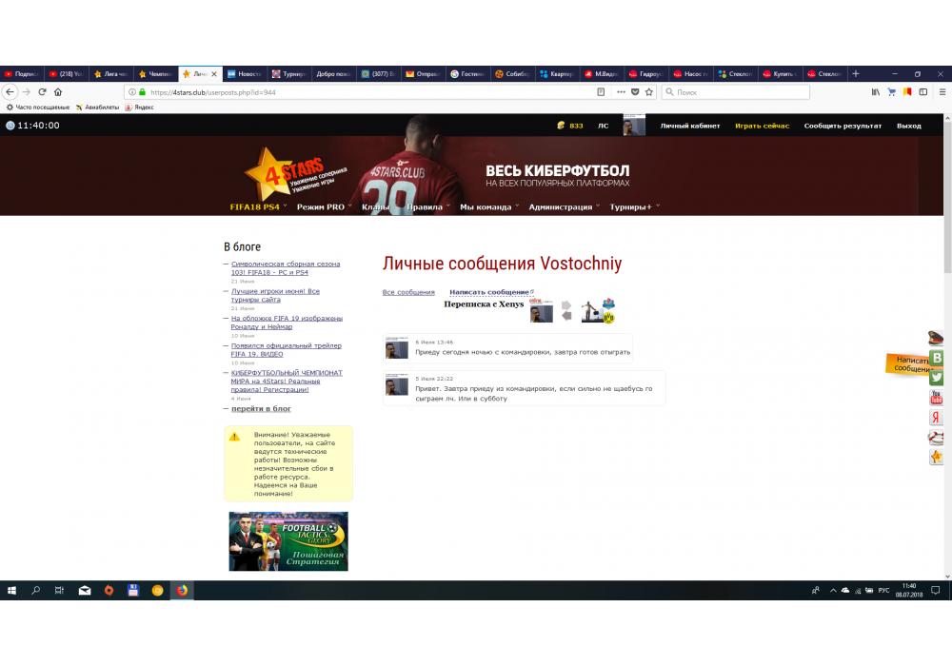This screenshot has height=666, width=952.
Task: Open a new browser tab
Action: [x=856, y=74]
